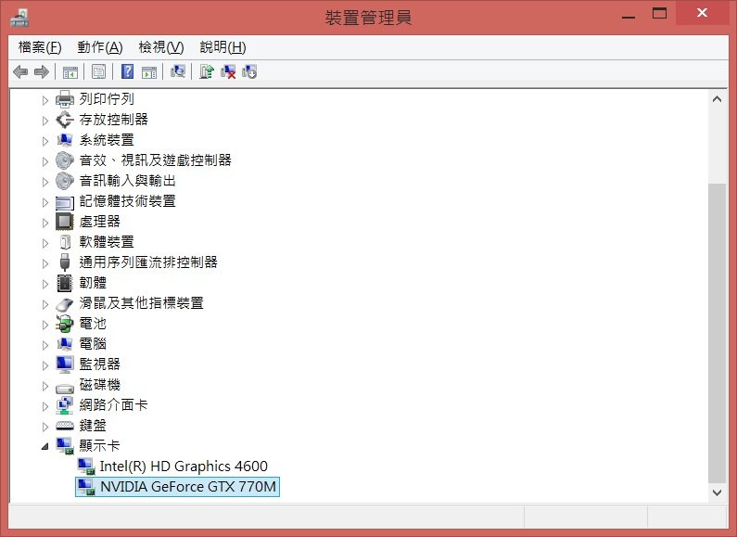Image resolution: width=737 pixels, height=537 pixels.
Task: Click the mouse icon beside 滑鼠及其他指標裝置
Action: point(65,304)
